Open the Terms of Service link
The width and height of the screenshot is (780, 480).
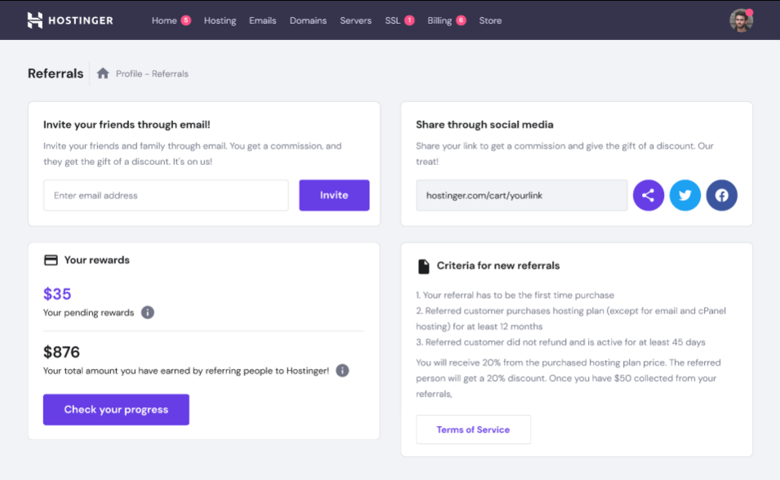(x=473, y=429)
